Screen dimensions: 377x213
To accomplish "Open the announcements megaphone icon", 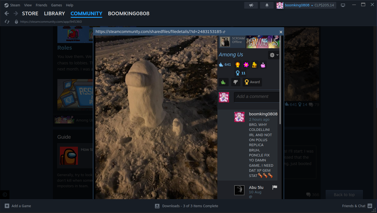I will (x=251, y=5).
